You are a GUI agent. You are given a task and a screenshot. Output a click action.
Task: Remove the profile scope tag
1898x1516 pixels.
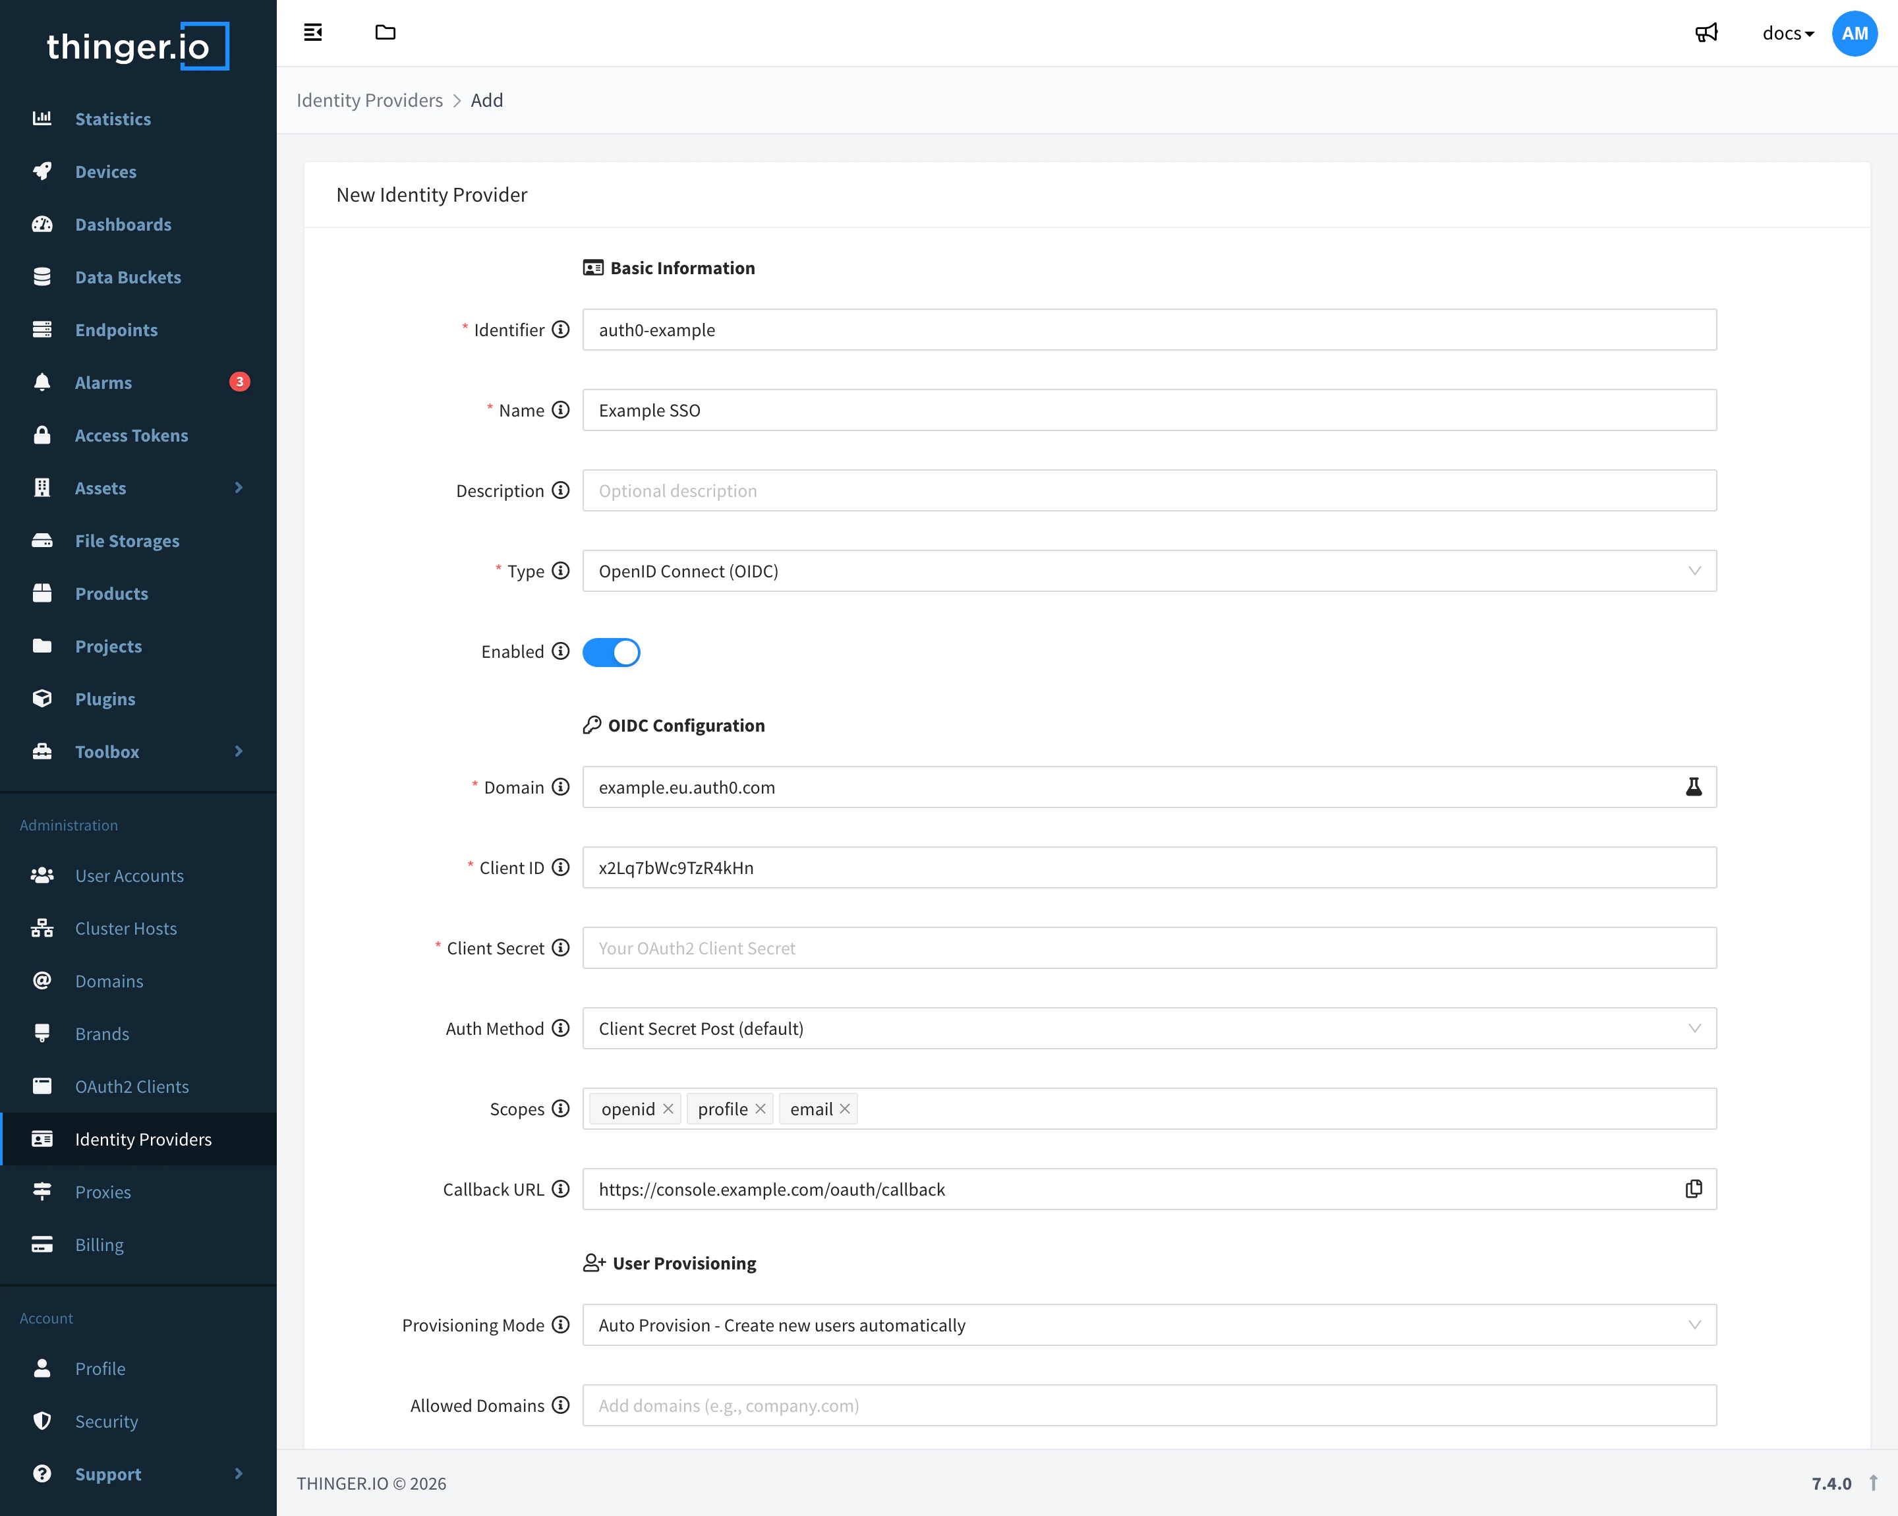tap(761, 1109)
